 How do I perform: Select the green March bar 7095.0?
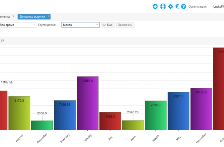pos(156,115)
